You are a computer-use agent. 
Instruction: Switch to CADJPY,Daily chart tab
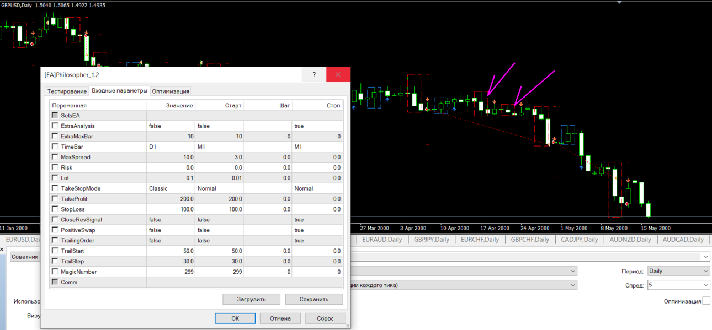point(580,240)
